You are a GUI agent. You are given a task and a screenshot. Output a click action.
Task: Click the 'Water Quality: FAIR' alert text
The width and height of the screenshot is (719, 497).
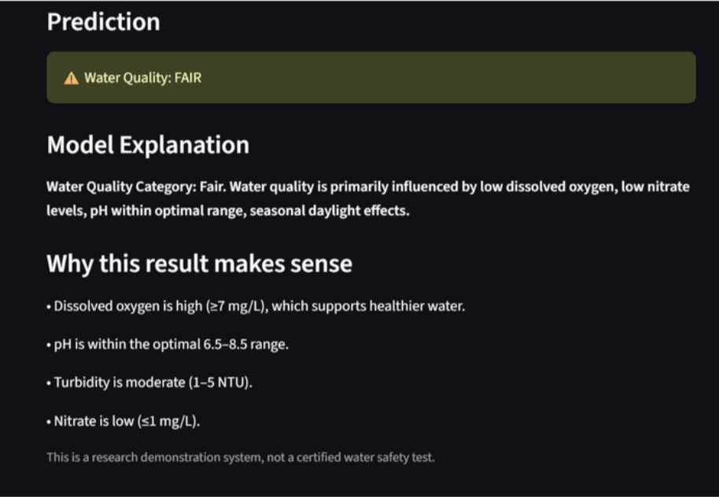tap(142, 78)
